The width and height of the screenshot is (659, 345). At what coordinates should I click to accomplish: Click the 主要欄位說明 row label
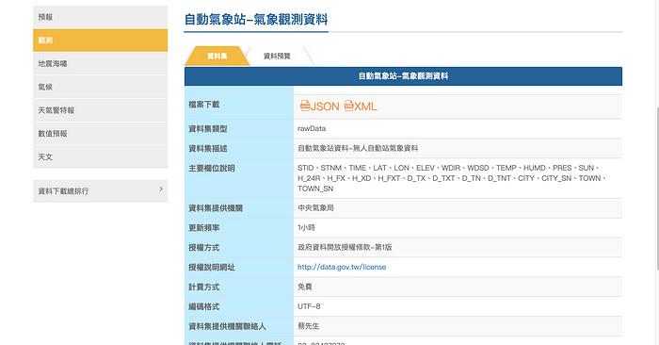pyautogui.click(x=212, y=169)
